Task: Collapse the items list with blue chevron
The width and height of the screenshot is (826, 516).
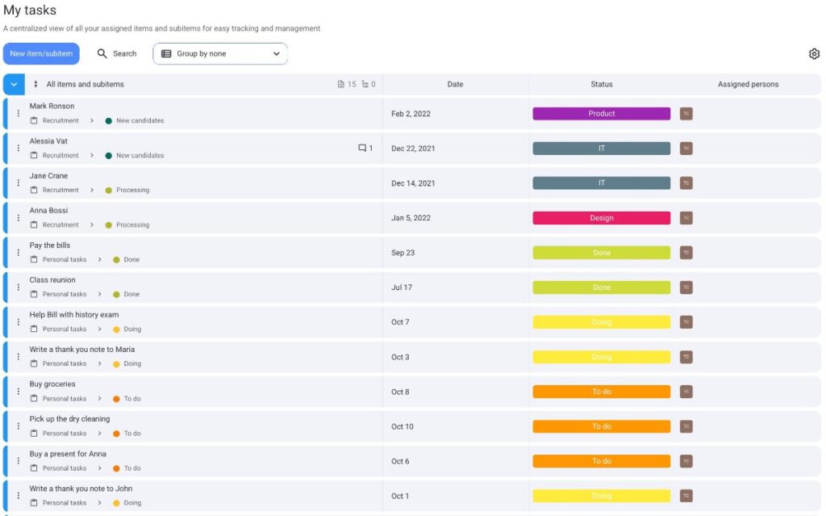Action: (x=14, y=85)
